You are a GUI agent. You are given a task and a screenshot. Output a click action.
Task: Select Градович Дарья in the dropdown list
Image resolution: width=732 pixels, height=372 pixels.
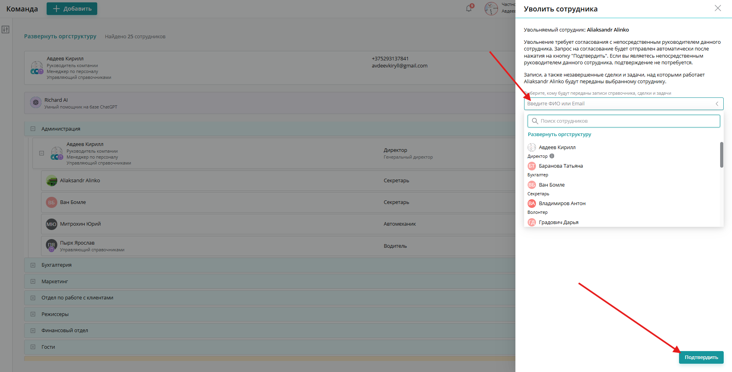pos(558,222)
